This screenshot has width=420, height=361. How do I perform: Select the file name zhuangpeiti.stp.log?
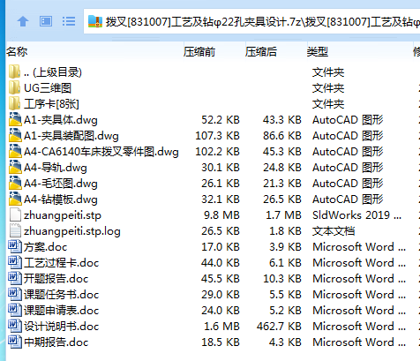point(72,231)
